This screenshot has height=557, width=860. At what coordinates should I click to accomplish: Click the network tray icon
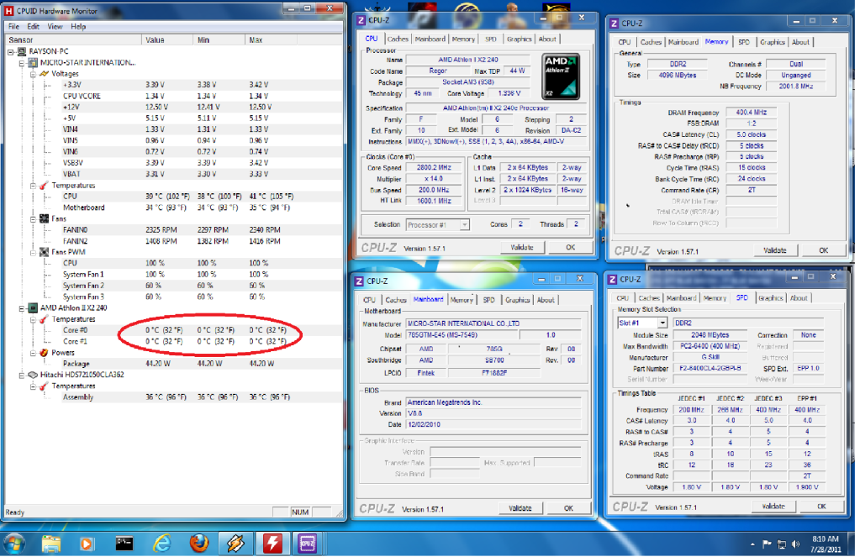(x=782, y=544)
